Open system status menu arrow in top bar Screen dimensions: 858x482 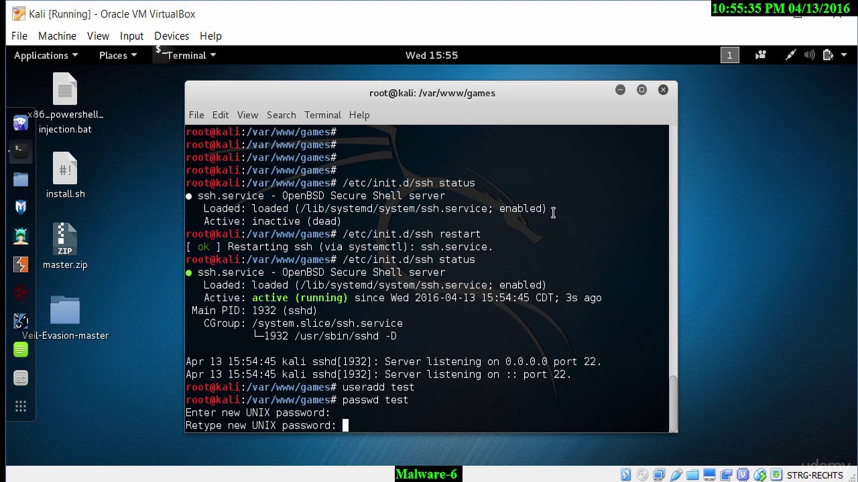(844, 56)
